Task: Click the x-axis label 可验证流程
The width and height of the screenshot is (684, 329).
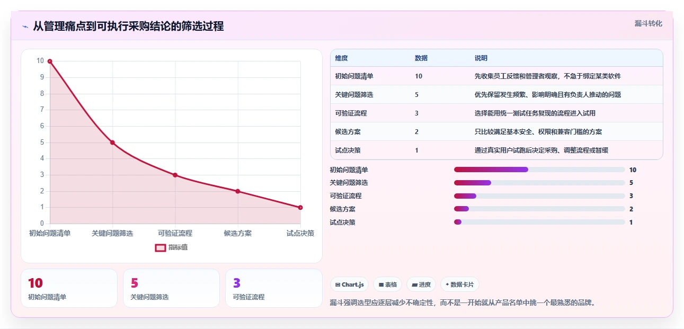Action: point(175,233)
